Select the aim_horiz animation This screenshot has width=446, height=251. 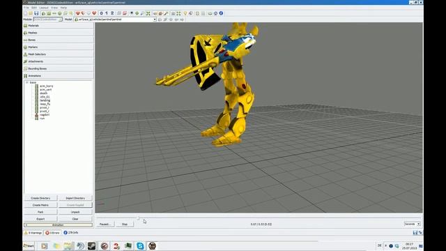click(47, 86)
